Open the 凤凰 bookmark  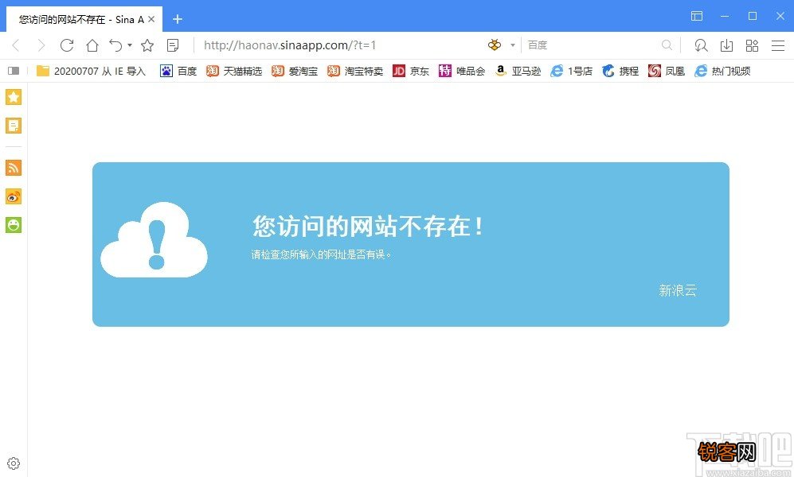(667, 72)
